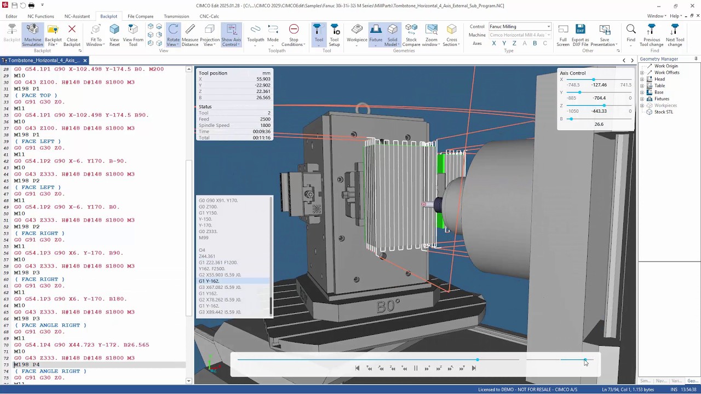This screenshot has width=701, height=394.
Task: Enable Machine Simulation in the ribbon
Action: point(32,35)
